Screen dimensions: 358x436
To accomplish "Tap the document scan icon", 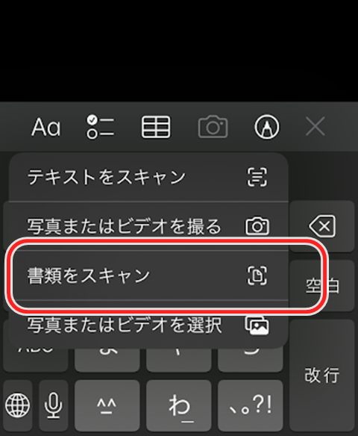I will click(x=257, y=275).
